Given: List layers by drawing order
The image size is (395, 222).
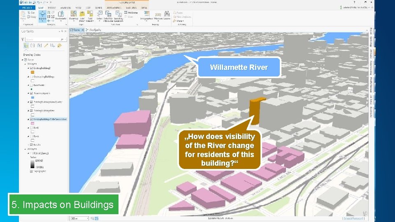Looking at the screenshot, I should tap(26, 46).
